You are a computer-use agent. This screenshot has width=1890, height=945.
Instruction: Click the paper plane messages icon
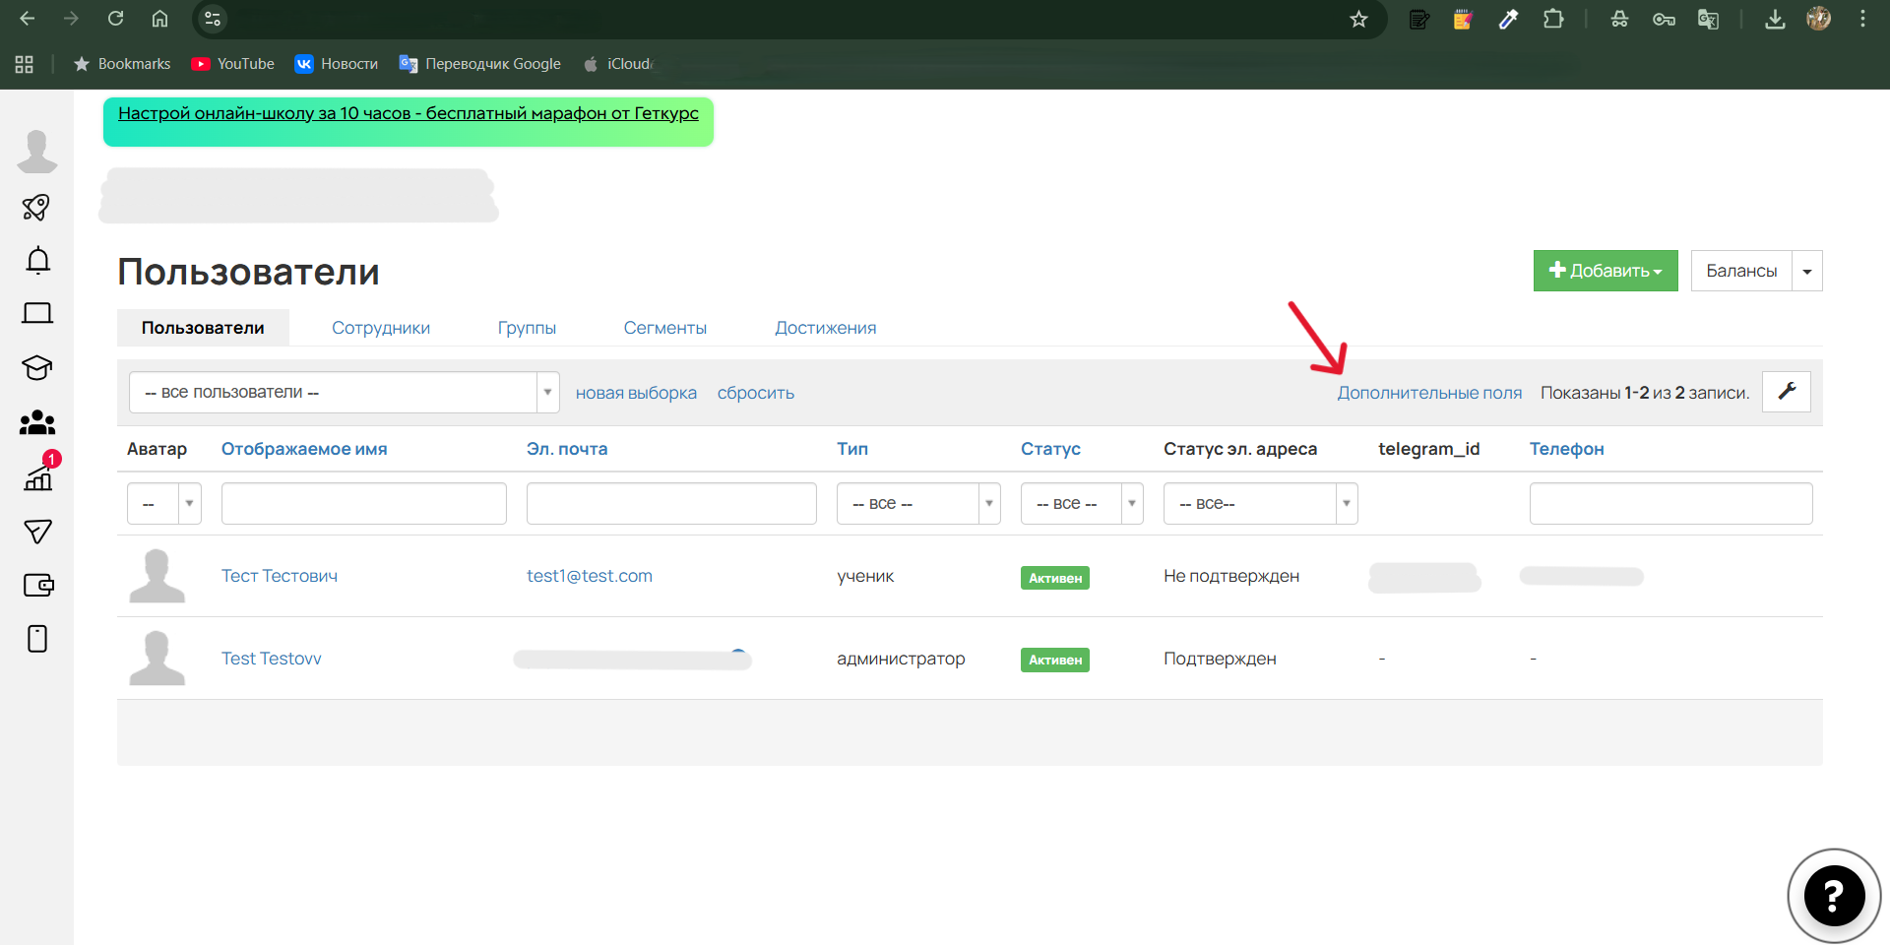[x=37, y=532]
